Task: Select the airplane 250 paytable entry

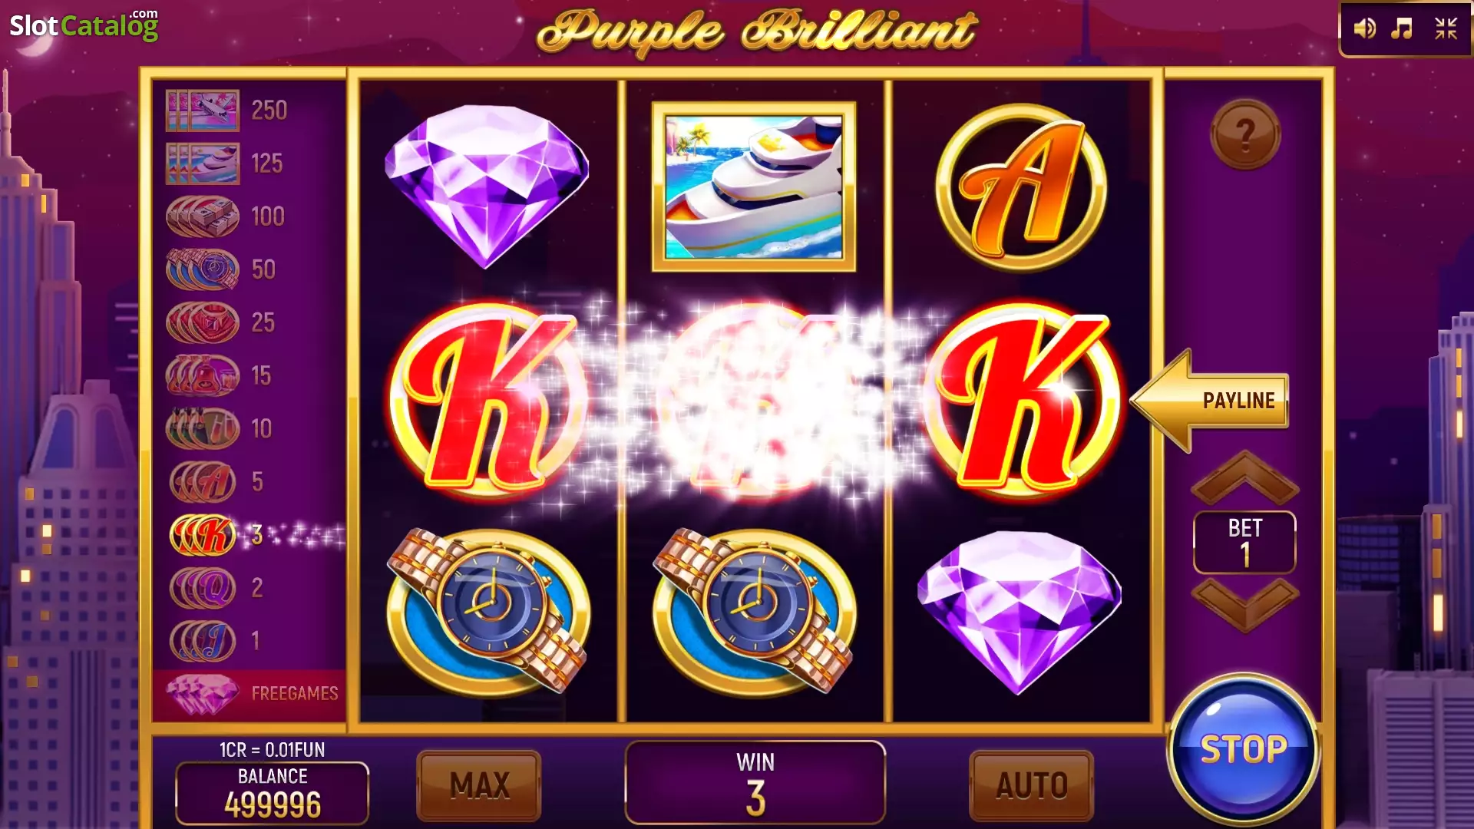Action: [x=227, y=111]
